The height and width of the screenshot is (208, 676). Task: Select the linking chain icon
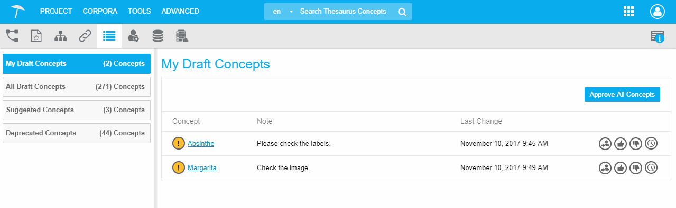(85, 36)
